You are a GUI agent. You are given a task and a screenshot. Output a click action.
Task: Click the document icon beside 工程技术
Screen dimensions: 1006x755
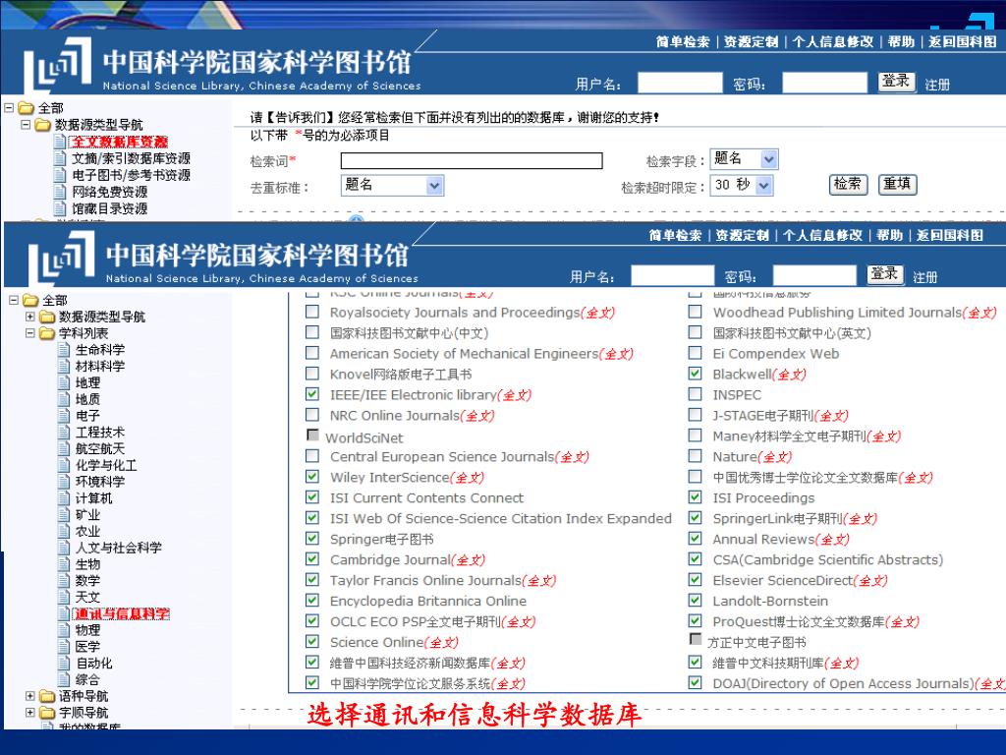click(64, 433)
